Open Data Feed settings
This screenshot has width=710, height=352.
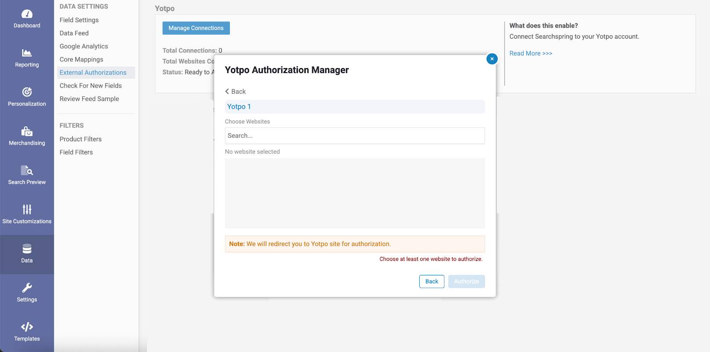tap(74, 33)
